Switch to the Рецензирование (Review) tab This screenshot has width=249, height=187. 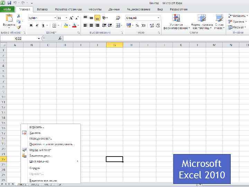138,9
